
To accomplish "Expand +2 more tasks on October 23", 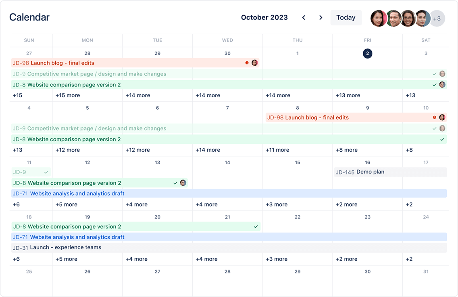I will [346, 259].
